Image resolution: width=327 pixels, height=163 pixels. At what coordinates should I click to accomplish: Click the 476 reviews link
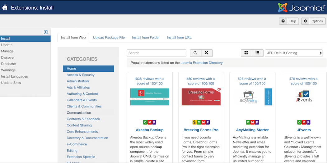click(x=304, y=81)
